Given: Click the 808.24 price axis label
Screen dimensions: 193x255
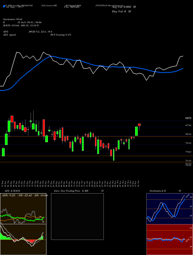Looking at the screenshot, I should (188, 134).
